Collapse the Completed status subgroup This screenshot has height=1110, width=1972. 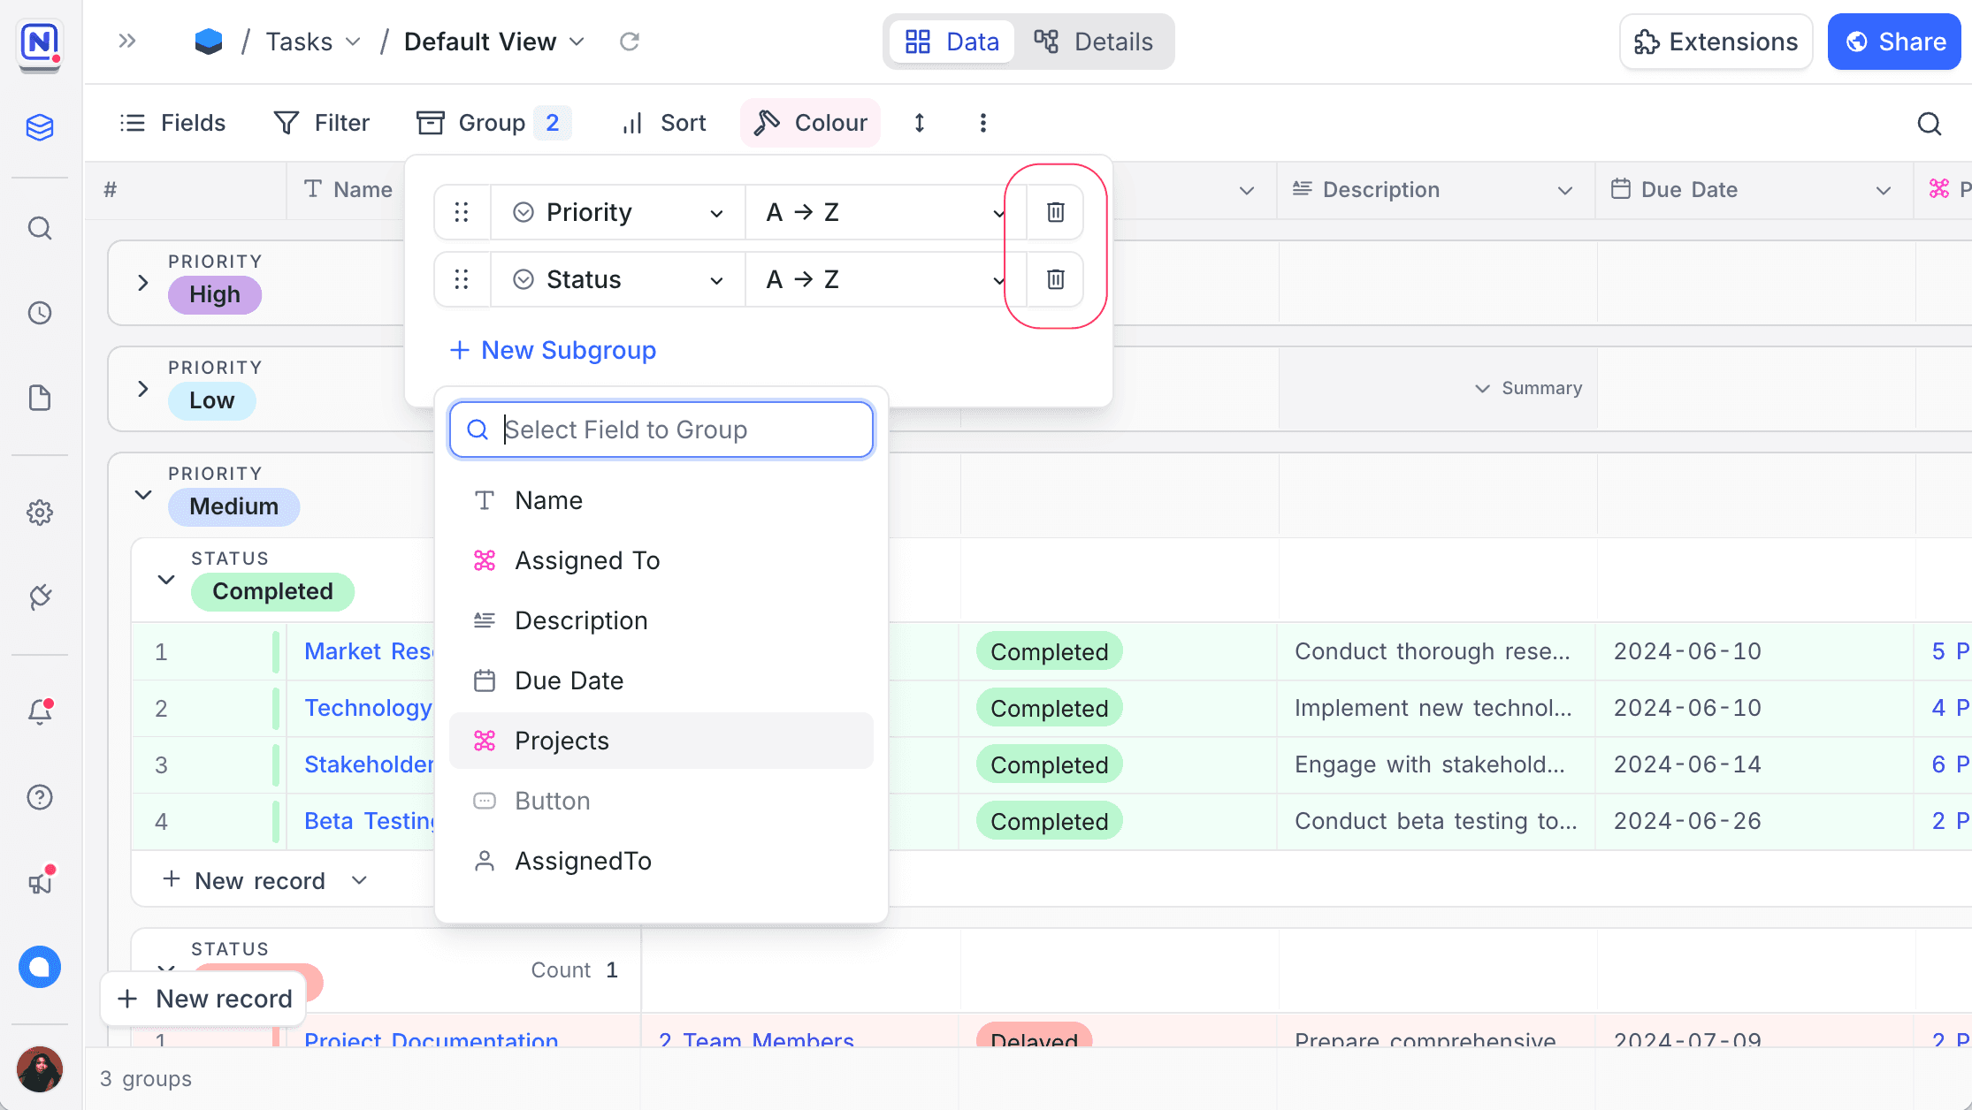coord(166,580)
